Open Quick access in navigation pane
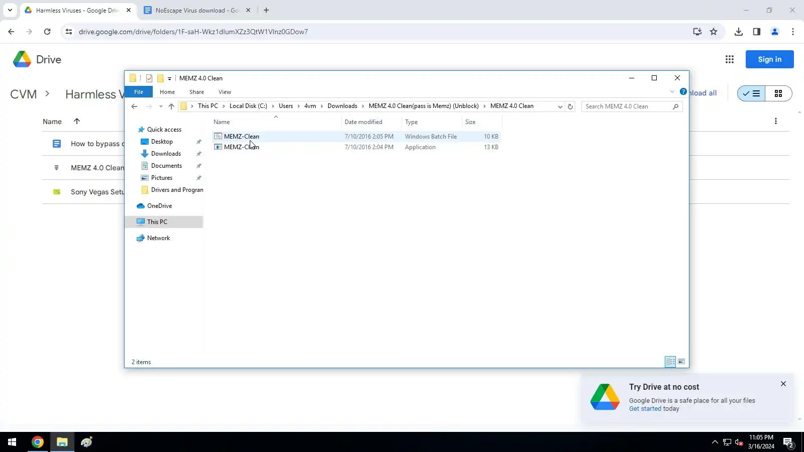804x452 pixels. pyautogui.click(x=164, y=130)
